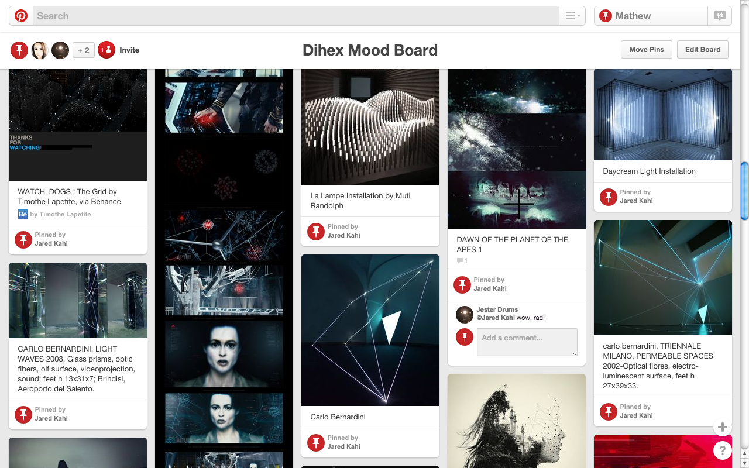The width and height of the screenshot is (749, 468).
Task: Open the Carlo Bernardini geometric light pin image
Action: click(x=370, y=331)
